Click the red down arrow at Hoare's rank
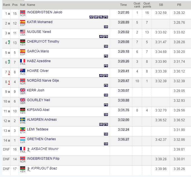 tap(9, 74)
